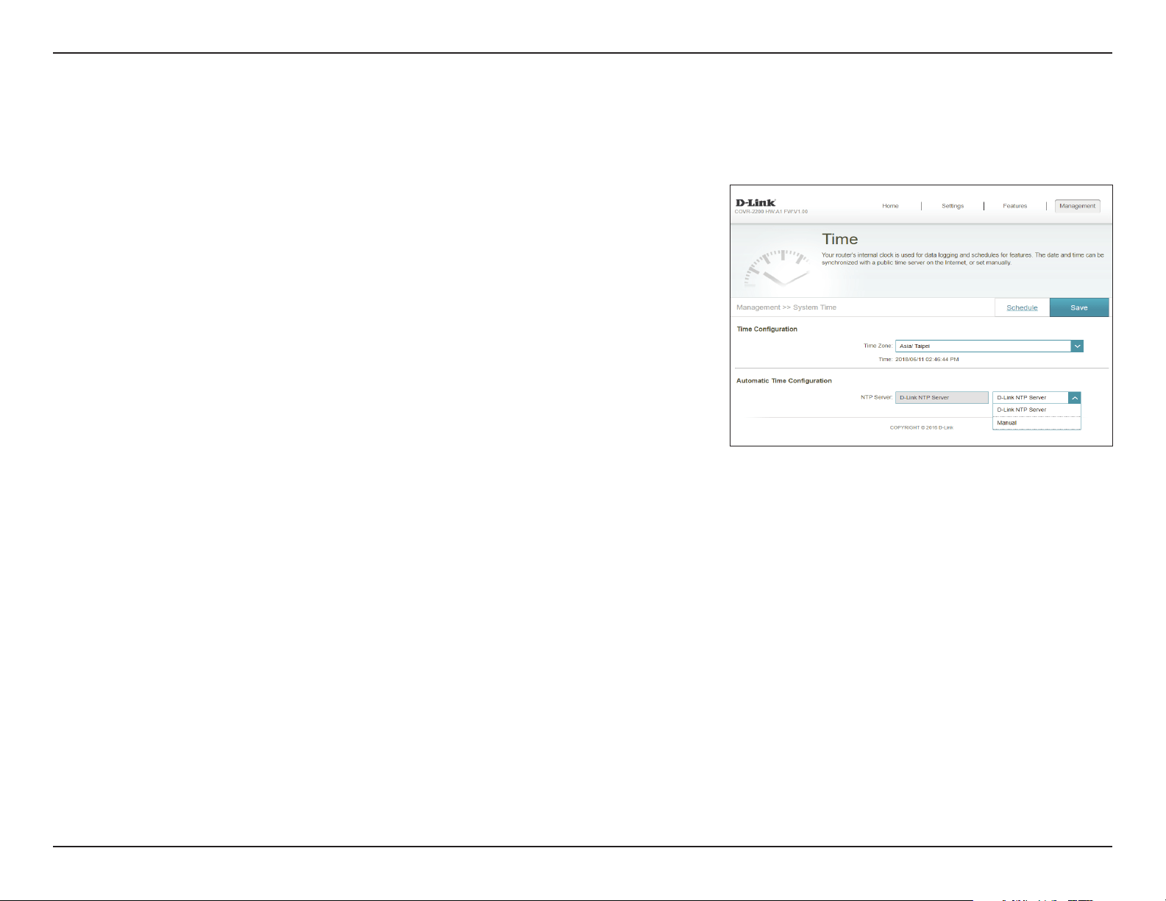Open the Settings tab
The width and height of the screenshot is (1166, 901).
(x=953, y=206)
